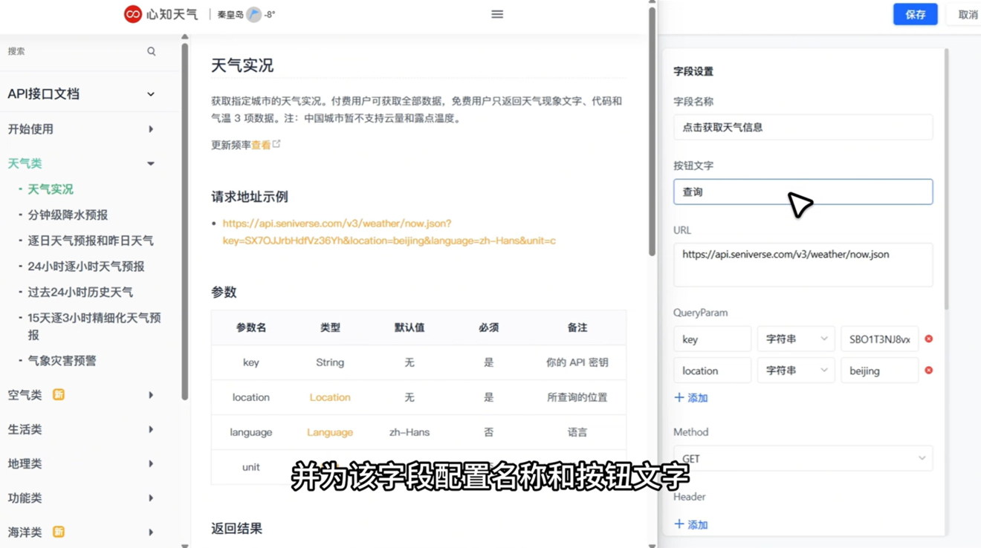
Task: Expand the 空气类 category
Action: (151, 395)
